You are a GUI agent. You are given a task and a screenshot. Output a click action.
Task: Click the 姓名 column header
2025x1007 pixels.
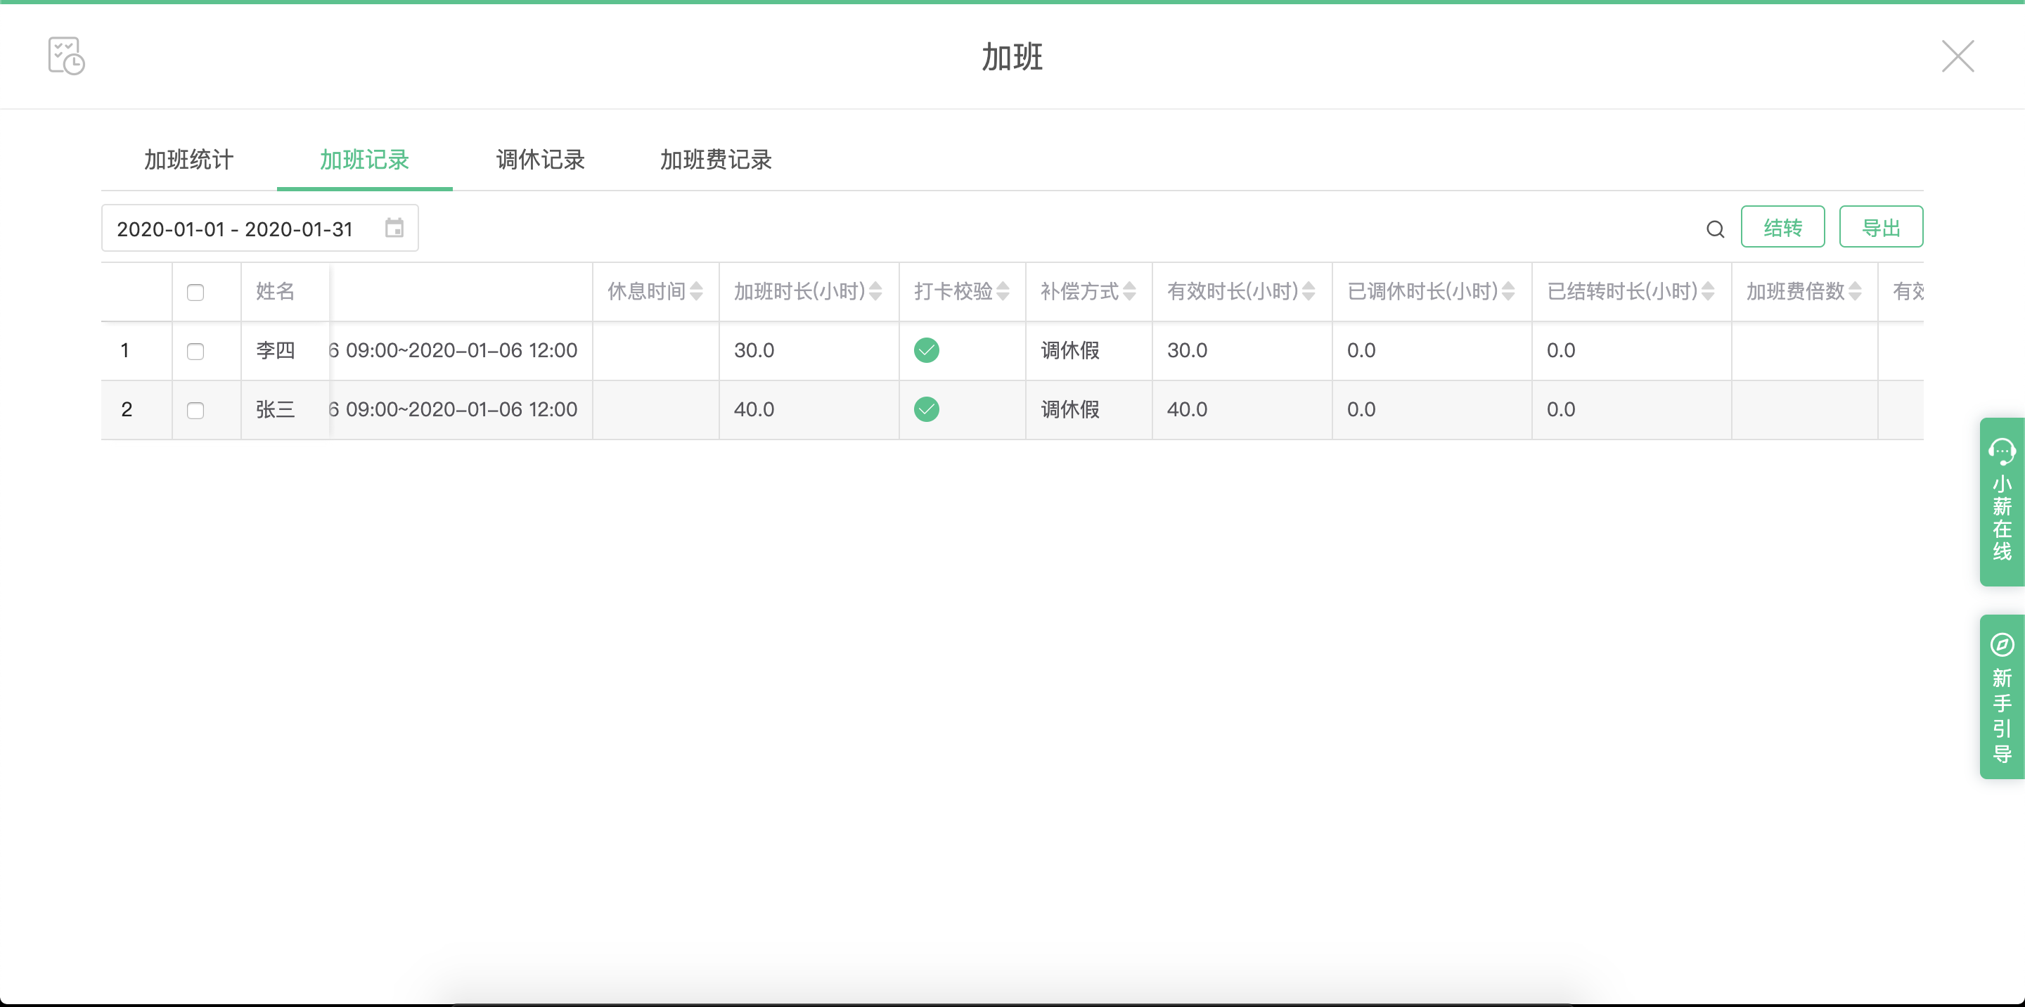275,291
